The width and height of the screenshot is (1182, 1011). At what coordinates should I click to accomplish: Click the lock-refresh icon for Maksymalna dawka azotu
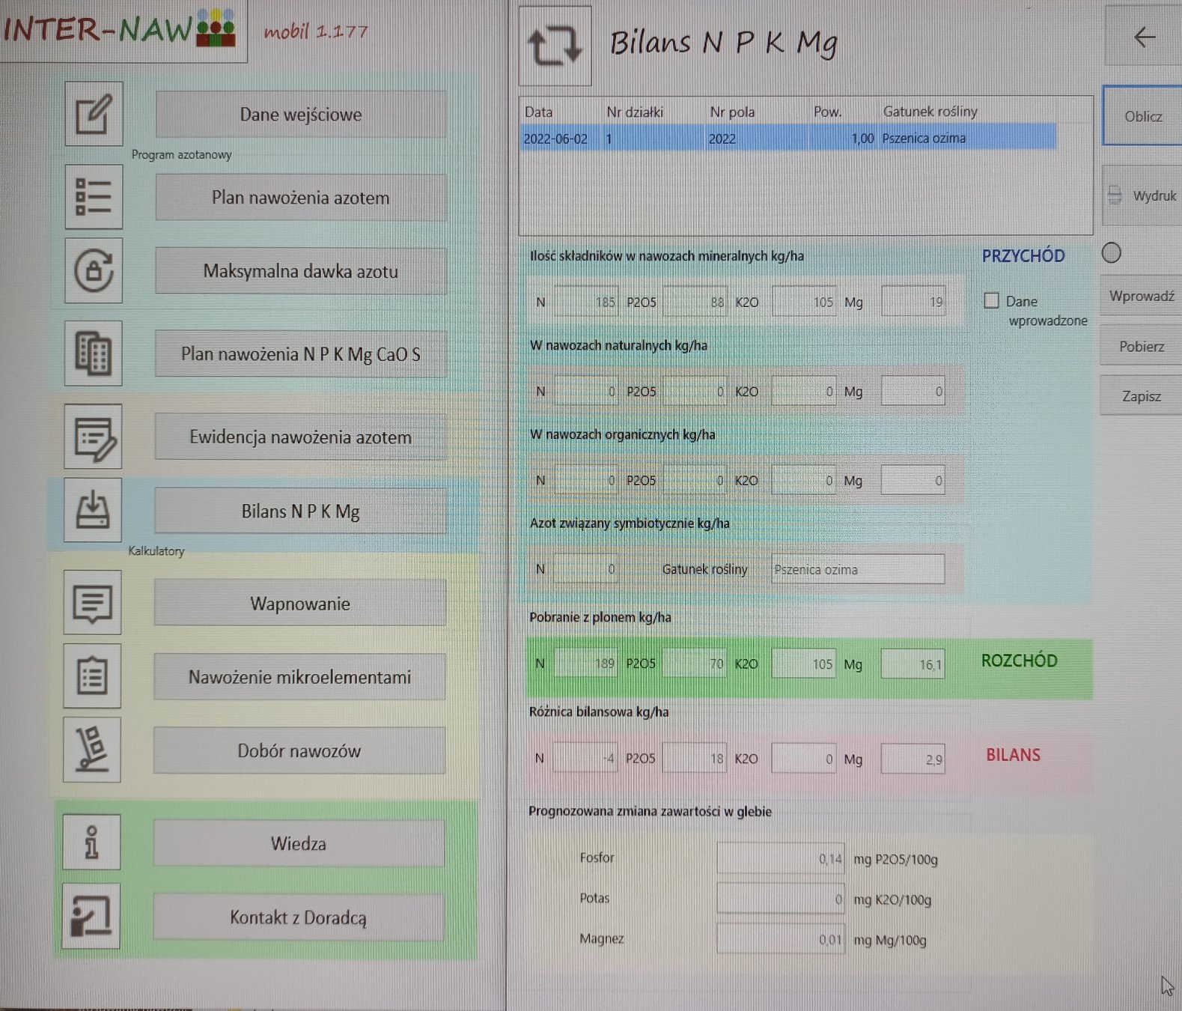click(94, 270)
